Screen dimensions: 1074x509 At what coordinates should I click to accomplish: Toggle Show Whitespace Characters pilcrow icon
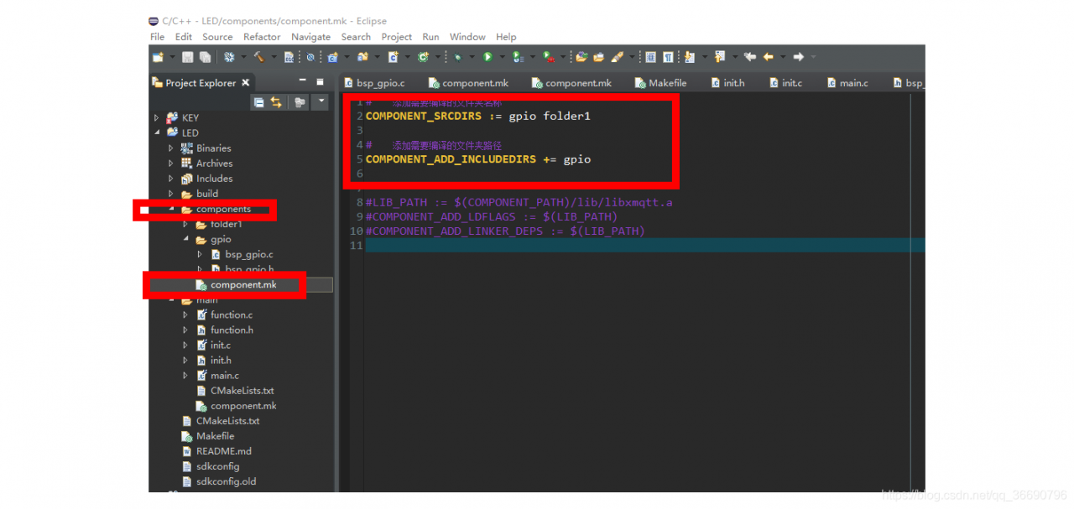pyautogui.click(x=668, y=57)
